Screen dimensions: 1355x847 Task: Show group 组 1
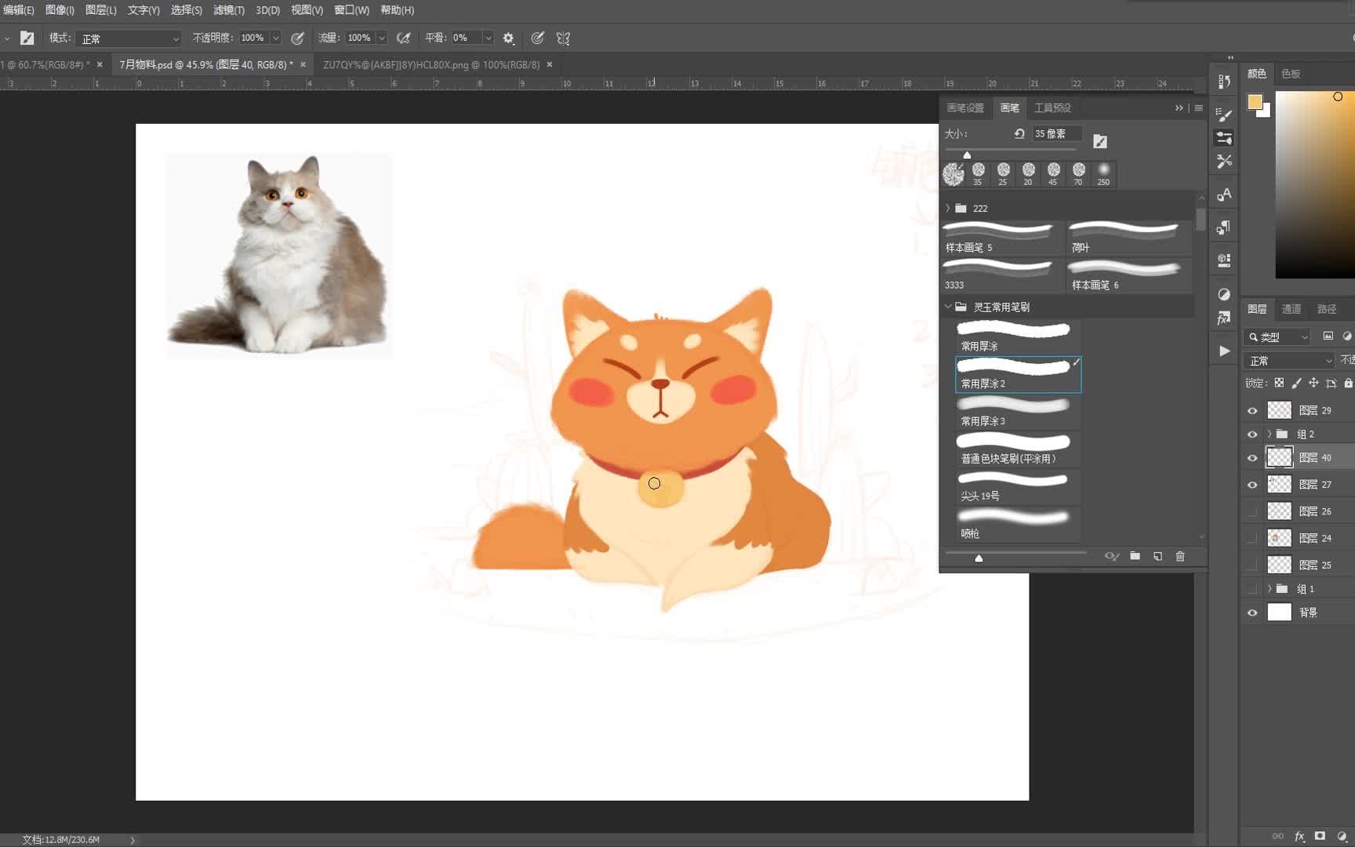pyautogui.click(x=1252, y=588)
